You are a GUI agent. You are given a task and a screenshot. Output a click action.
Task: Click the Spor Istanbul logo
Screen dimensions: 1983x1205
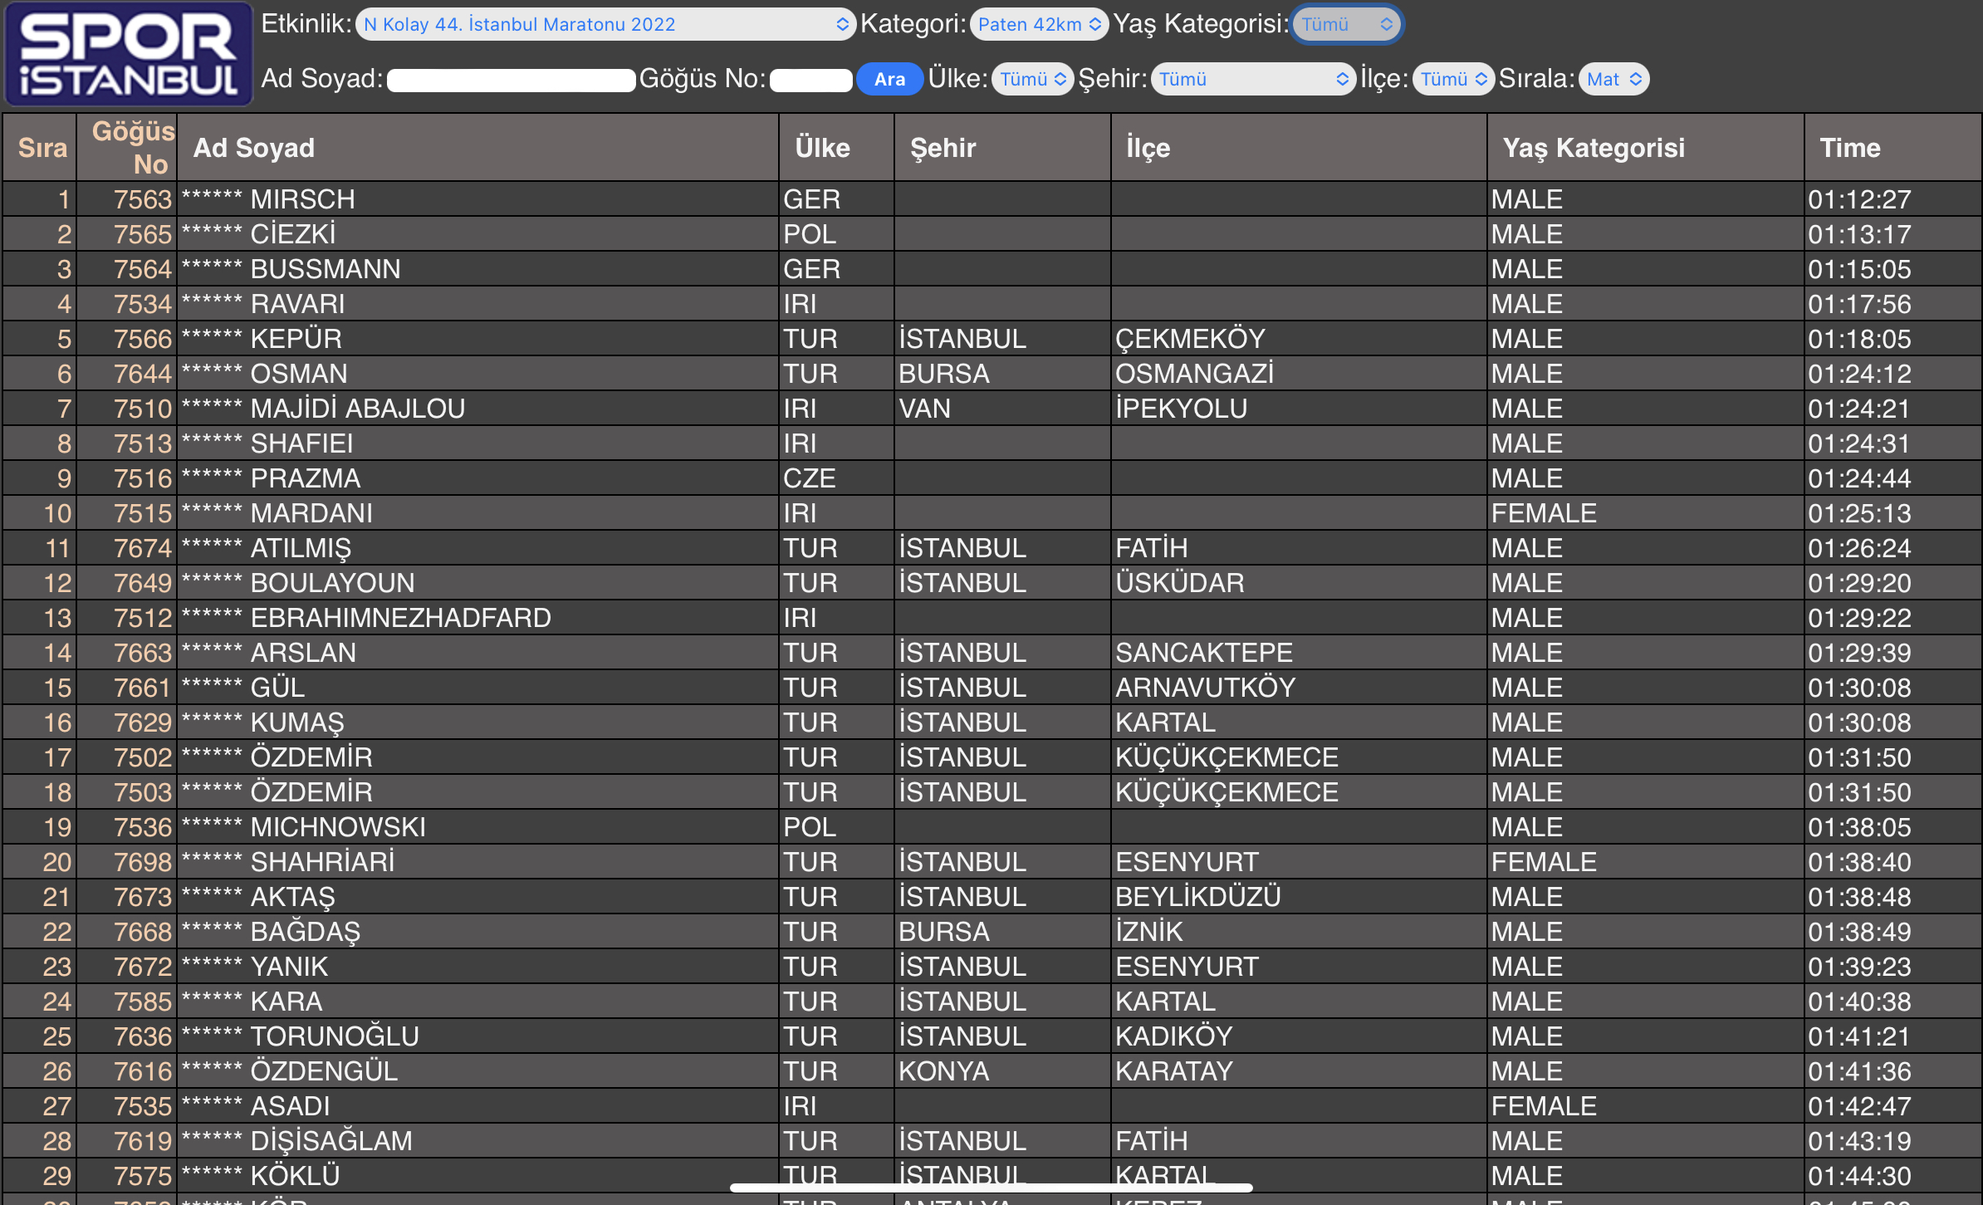(x=128, y=54)
